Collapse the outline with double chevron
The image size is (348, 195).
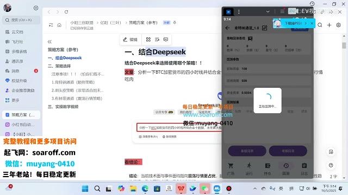coord(49,42)
